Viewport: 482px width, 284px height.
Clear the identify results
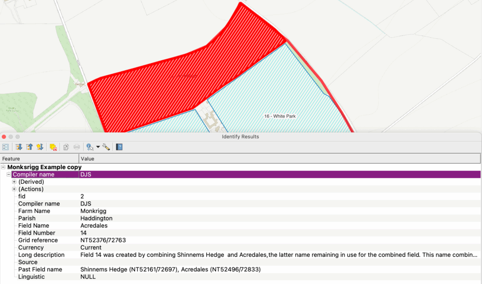click(53, 147)
